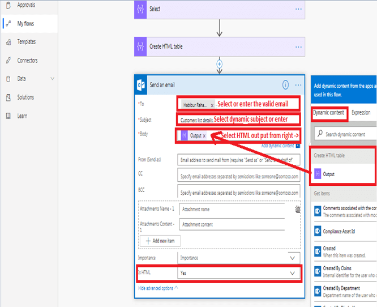The width and height of the screenshot is (377, 307).
Task: Delete the attachment item with trash icon
Action: tap(298, 210)
